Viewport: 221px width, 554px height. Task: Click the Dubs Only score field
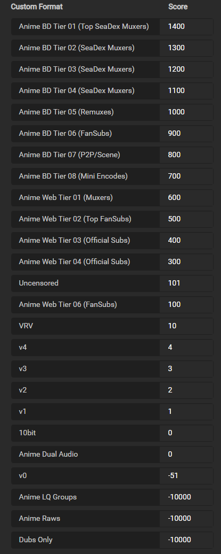pos(186,540)
